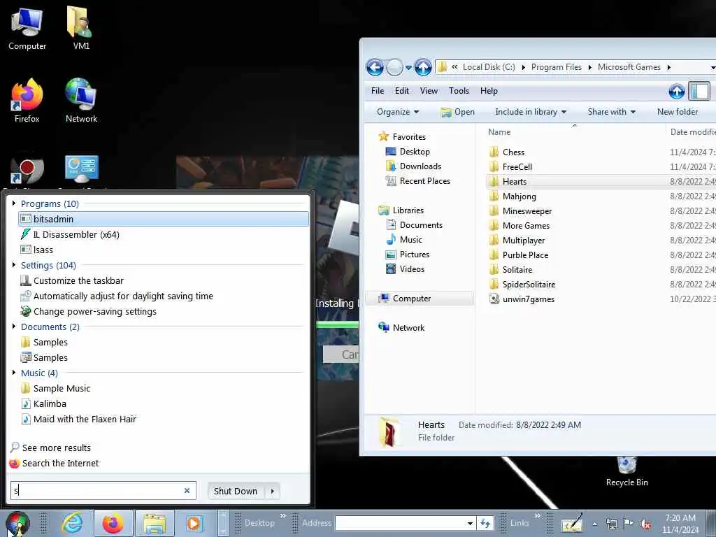The image size is (716, 537).
Task: Open Action Center flag in system tray
Action: click(x=628, y=524)
